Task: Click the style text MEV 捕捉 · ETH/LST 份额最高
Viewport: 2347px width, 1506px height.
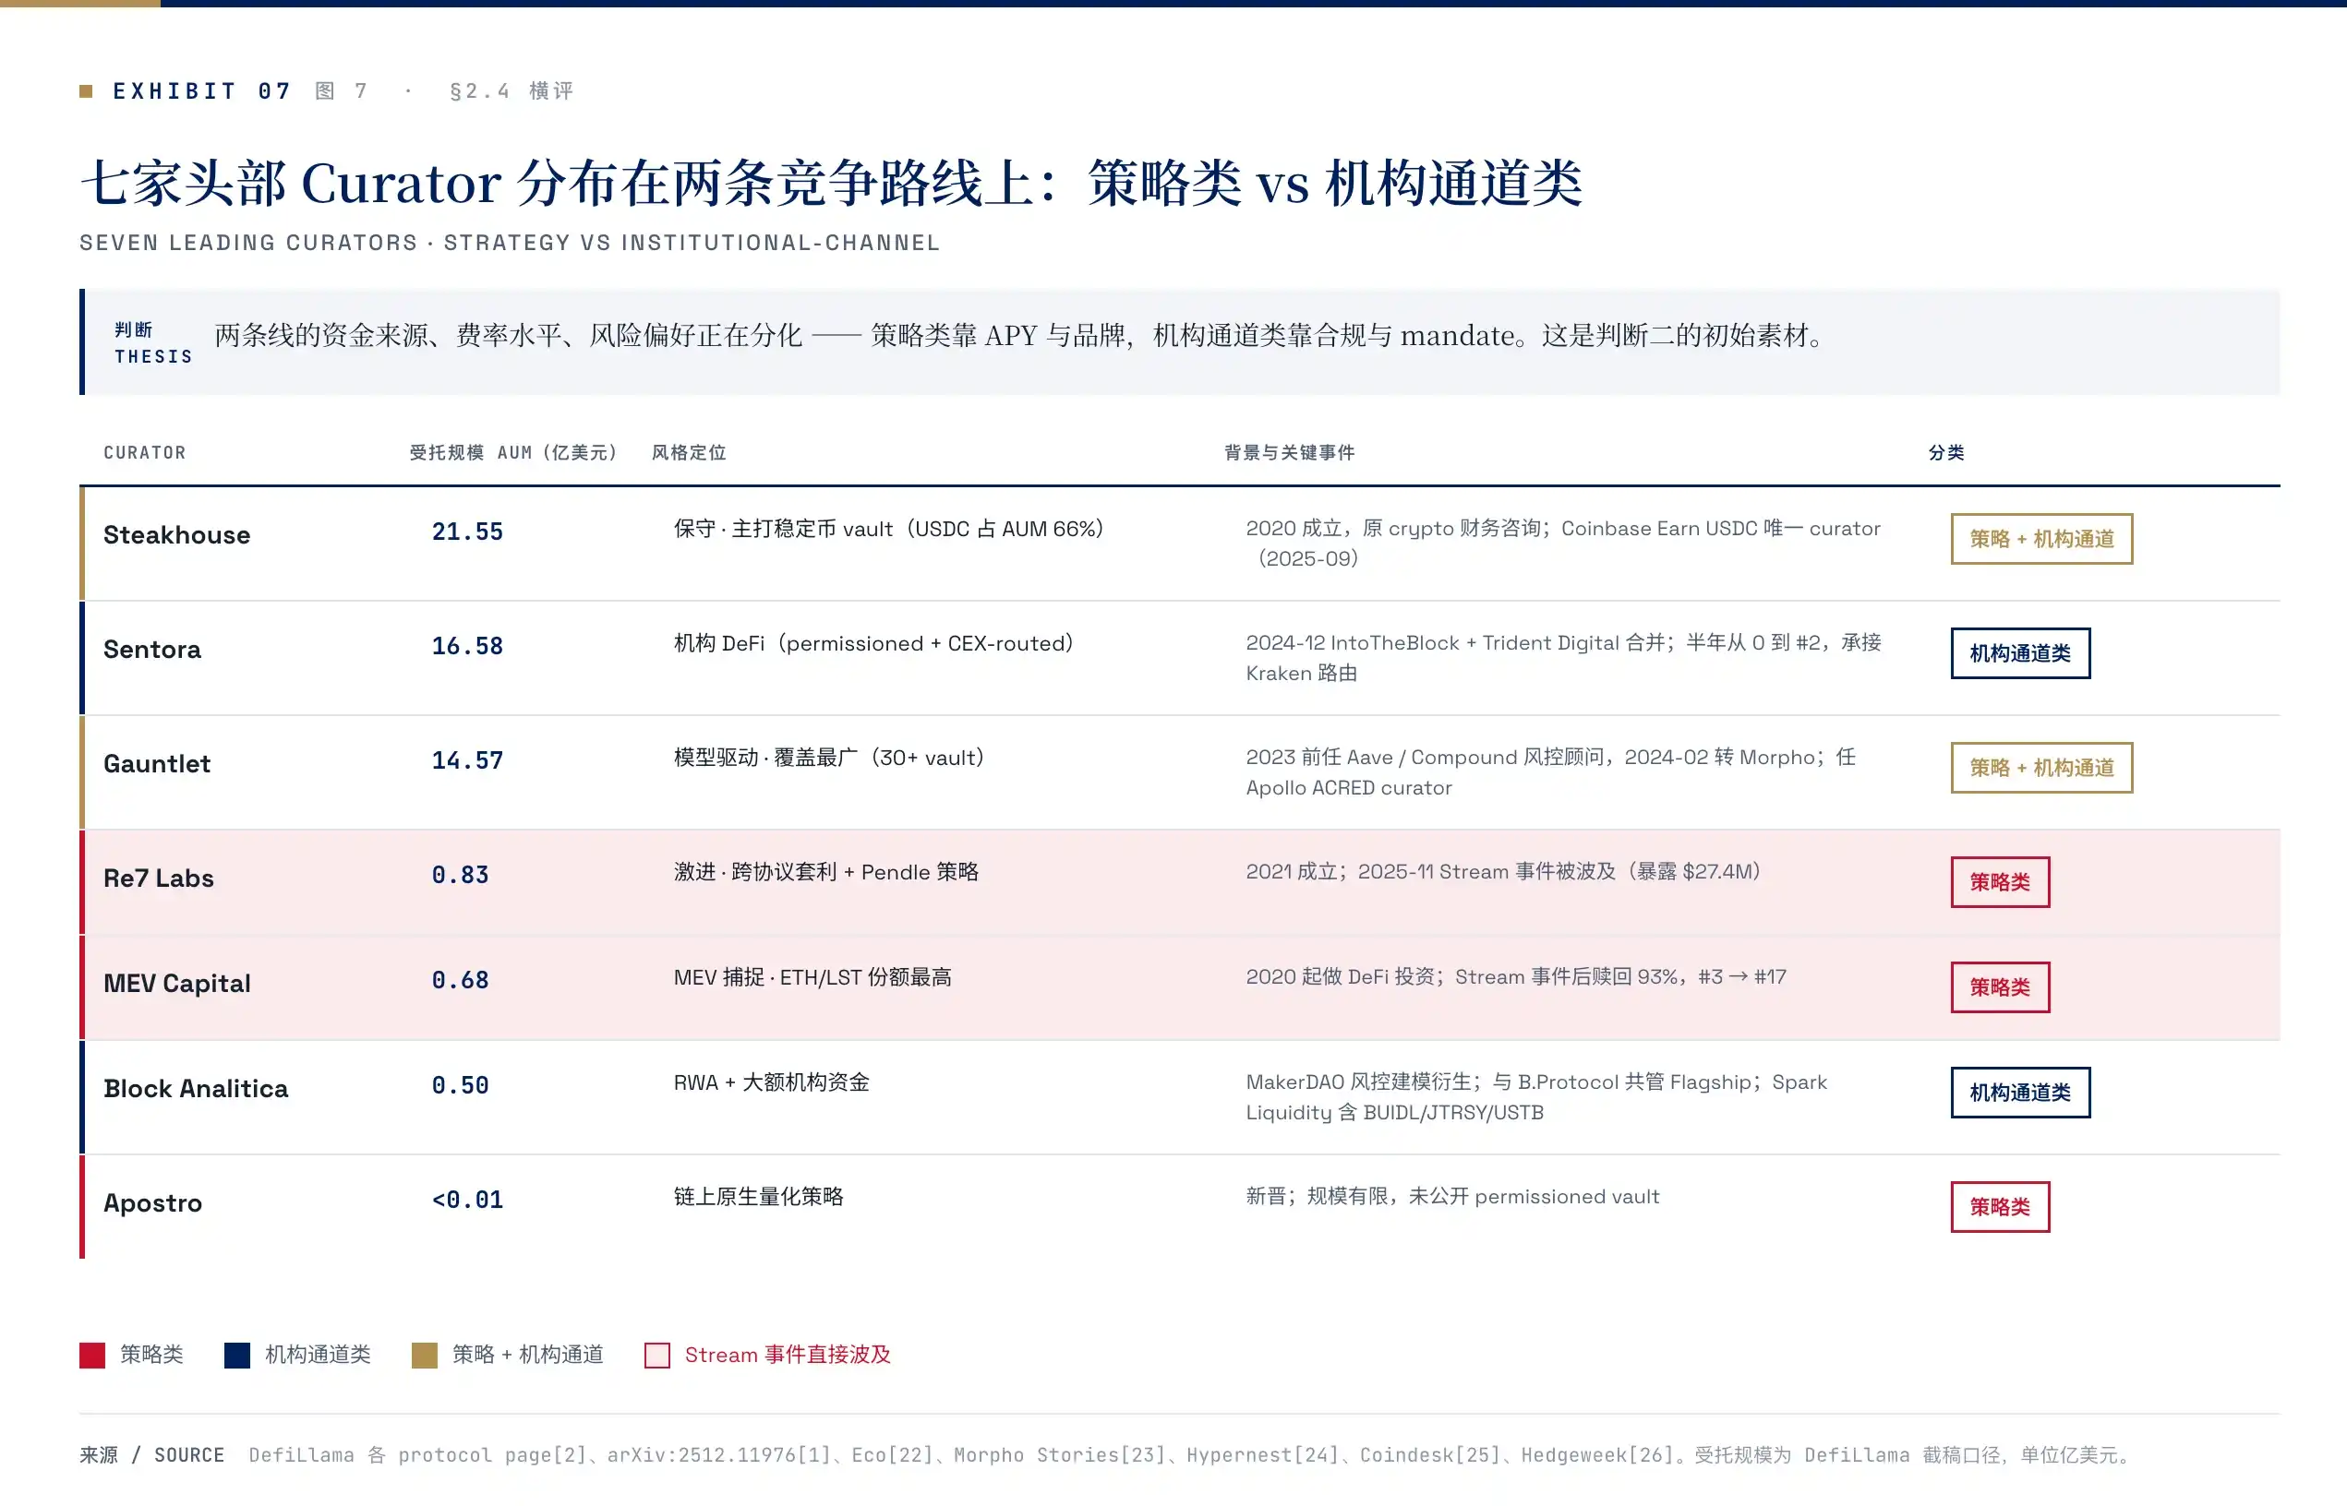Action: 812,978
